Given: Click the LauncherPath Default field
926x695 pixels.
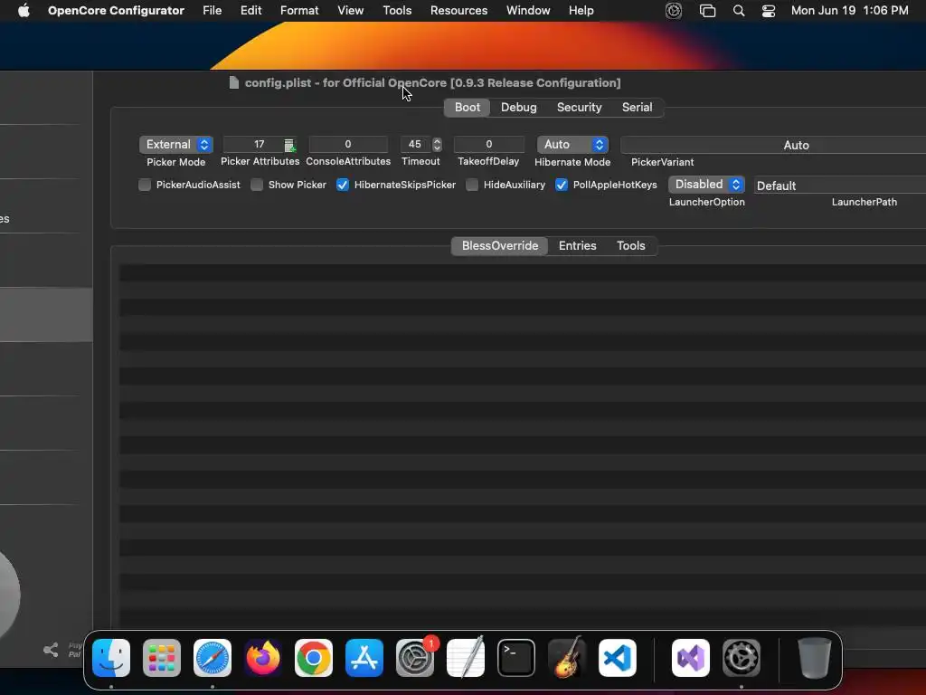Looking at the screenshot, I should point(838,186).
